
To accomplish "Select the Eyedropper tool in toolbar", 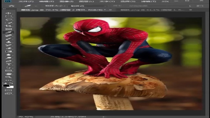I will click(x=9, y=32).
